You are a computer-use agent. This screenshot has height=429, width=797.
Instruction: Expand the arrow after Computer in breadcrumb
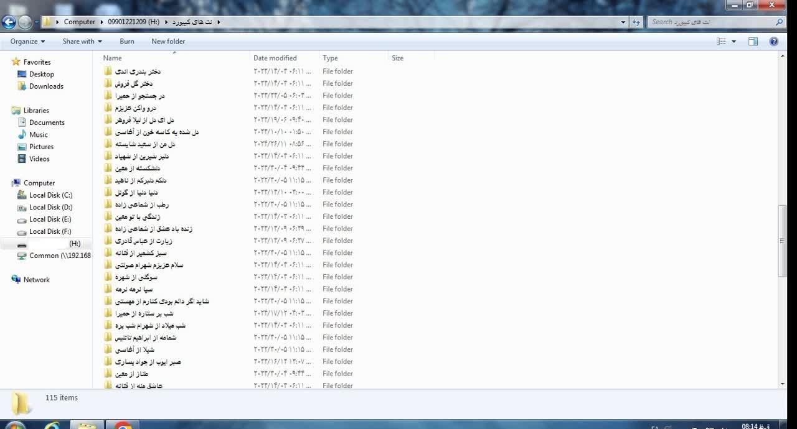[101, 22]
